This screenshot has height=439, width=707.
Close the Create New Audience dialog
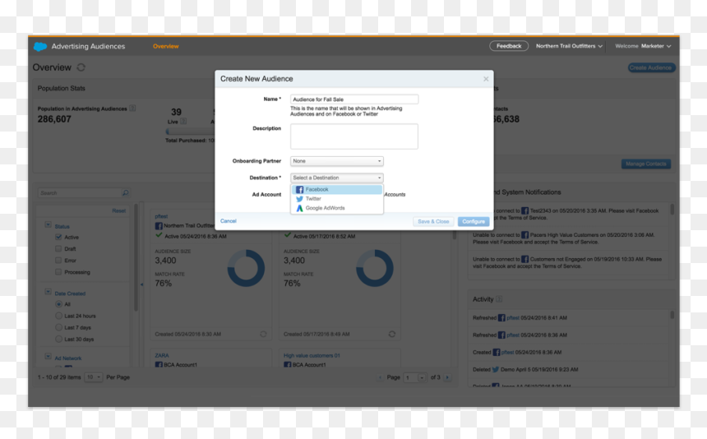click(486, 79)
